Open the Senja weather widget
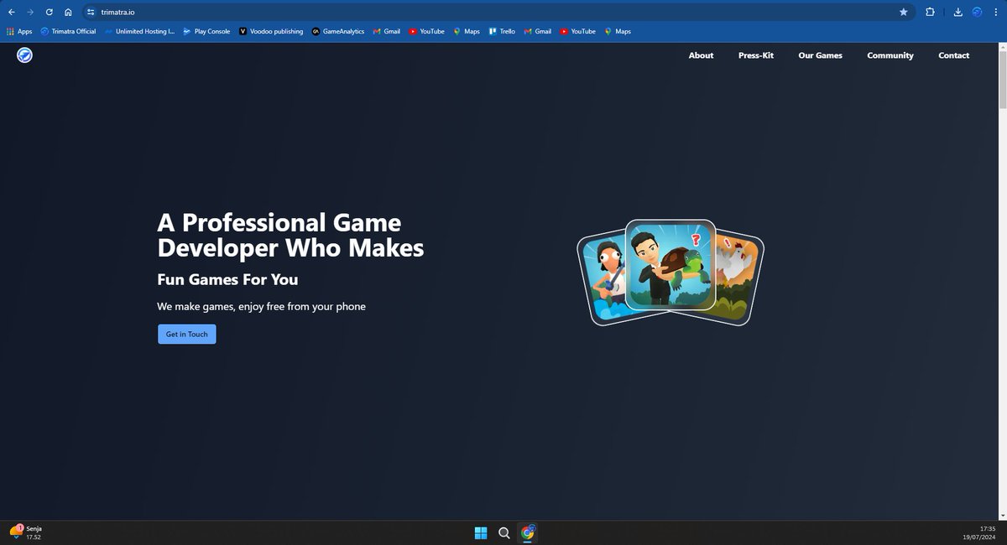Screen dimensions: 1007x545 click(x=26, y=532)
